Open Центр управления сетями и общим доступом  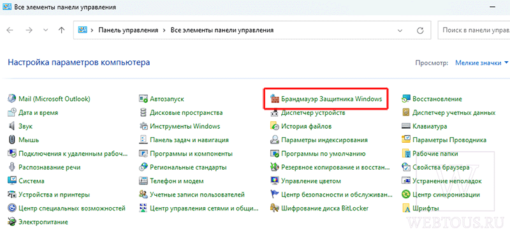(204, 208)
